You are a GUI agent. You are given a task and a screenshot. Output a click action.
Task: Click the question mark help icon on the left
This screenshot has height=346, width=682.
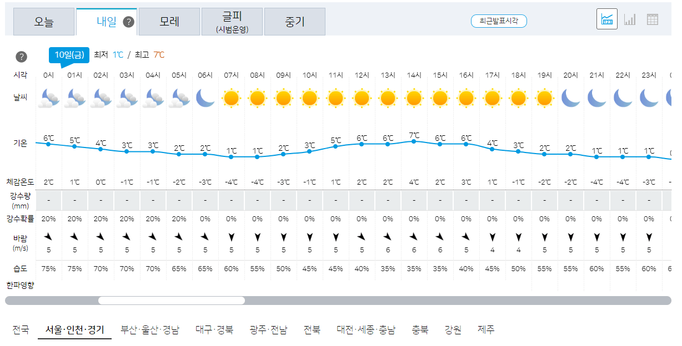click(x=21, y=57)
